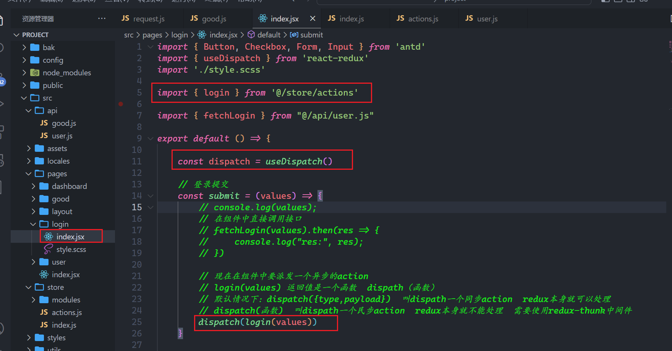Click the JS icon of api user.js

click(44, 136)
